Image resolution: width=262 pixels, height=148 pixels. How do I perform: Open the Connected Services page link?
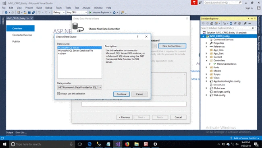click(x=22, y=35)
